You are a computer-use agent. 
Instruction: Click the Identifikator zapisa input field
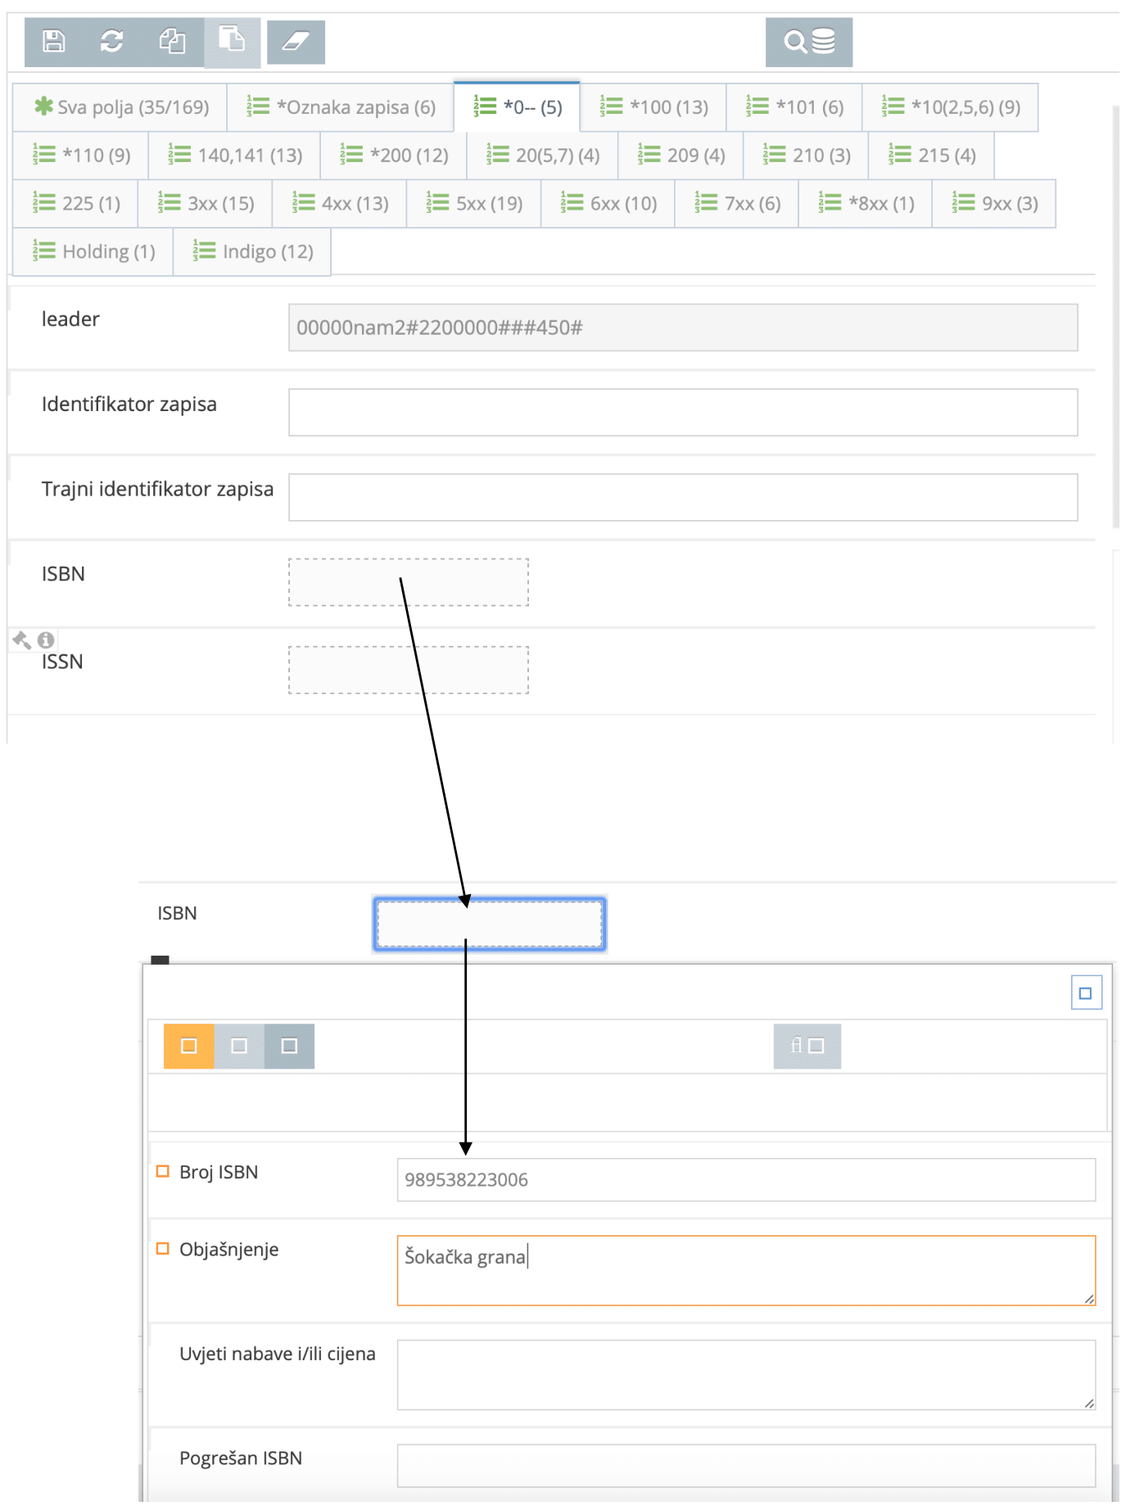pos(682,413)
